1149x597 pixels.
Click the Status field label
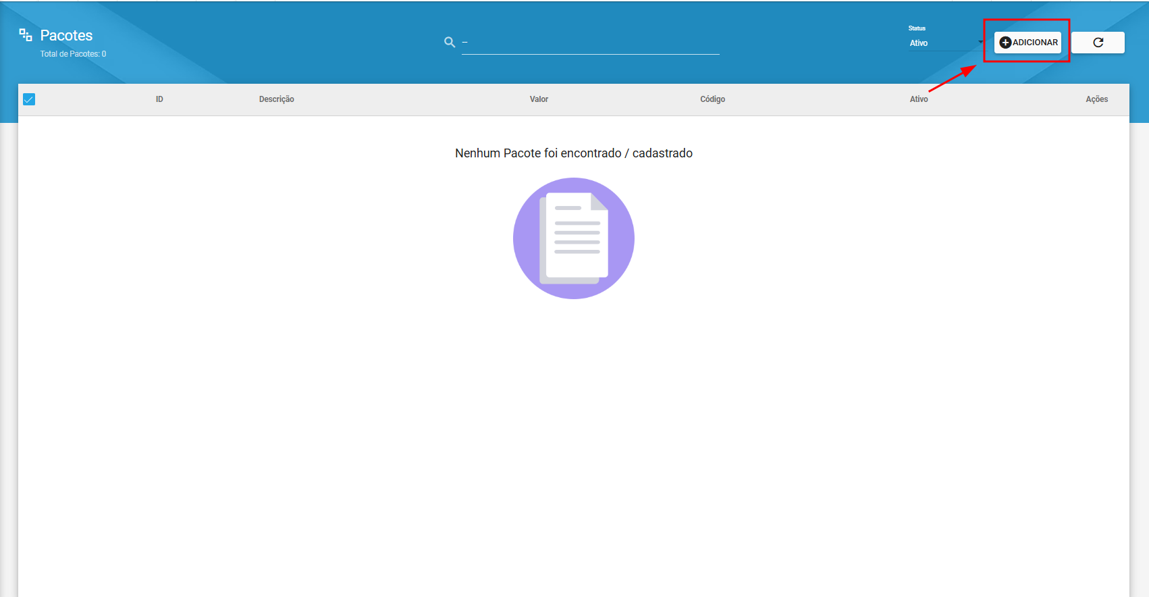tap(917, 28)
